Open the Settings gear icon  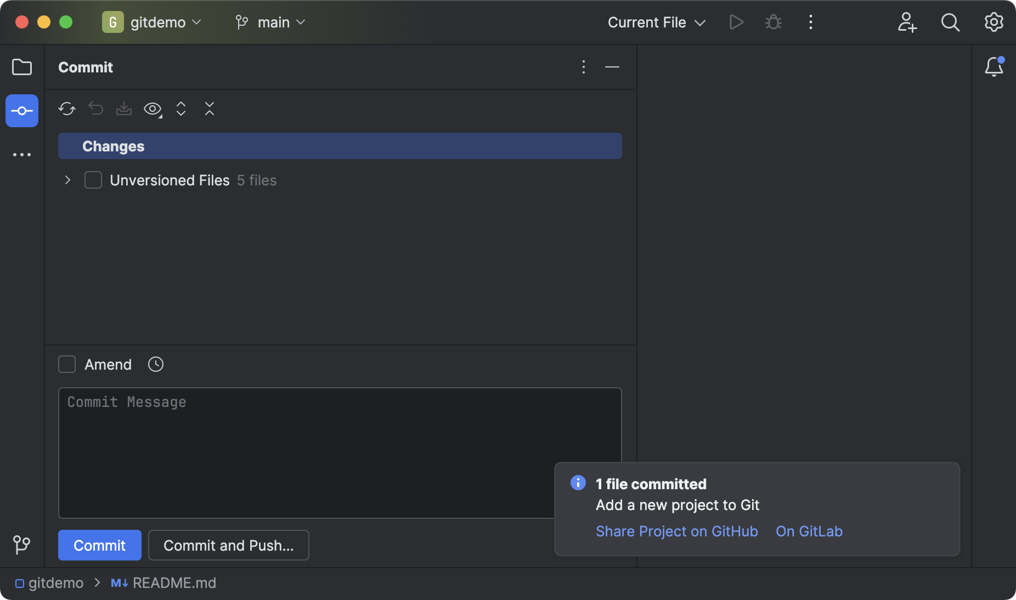tap(993, 22)
